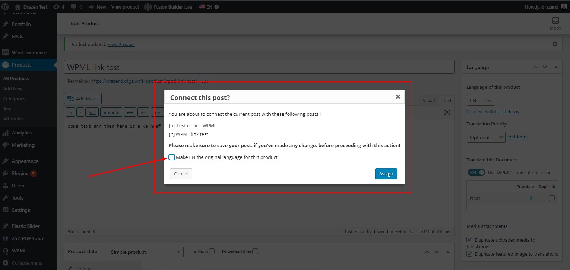Click the Connect with translations link

pos(492,112)
